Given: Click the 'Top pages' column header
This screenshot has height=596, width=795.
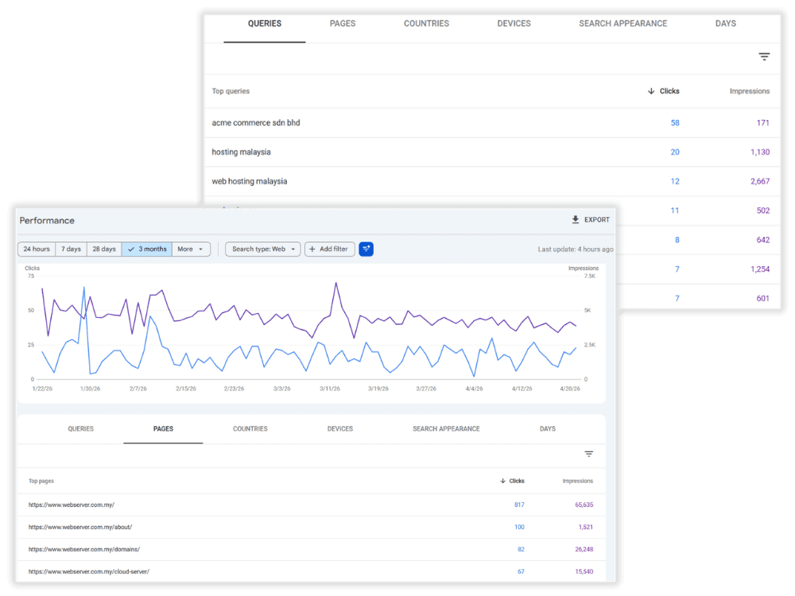Looking at the screenshot, I should (x=41, y=481).
